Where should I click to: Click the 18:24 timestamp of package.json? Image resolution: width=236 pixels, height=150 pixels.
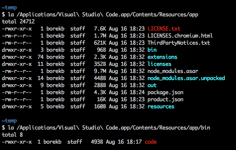[137, 92]
